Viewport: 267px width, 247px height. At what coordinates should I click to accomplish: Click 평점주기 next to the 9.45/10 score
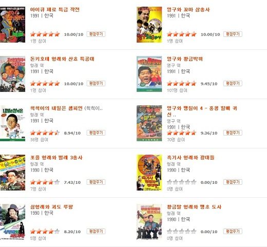pos(233,83)
